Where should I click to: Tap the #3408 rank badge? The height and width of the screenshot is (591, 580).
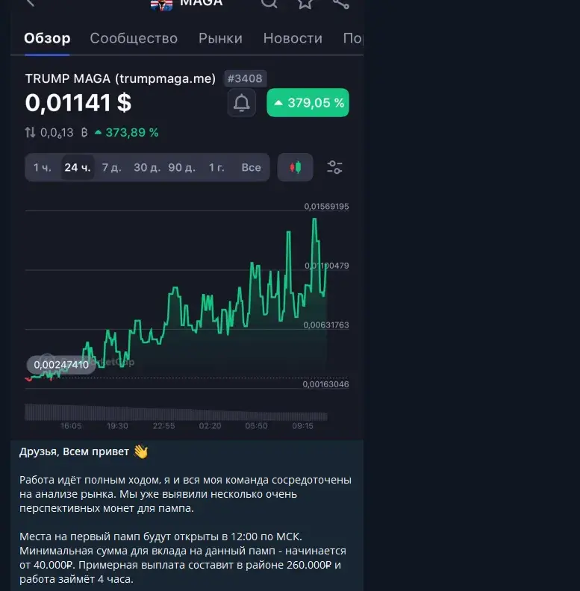pyautogui.click(x=245, y=78)
